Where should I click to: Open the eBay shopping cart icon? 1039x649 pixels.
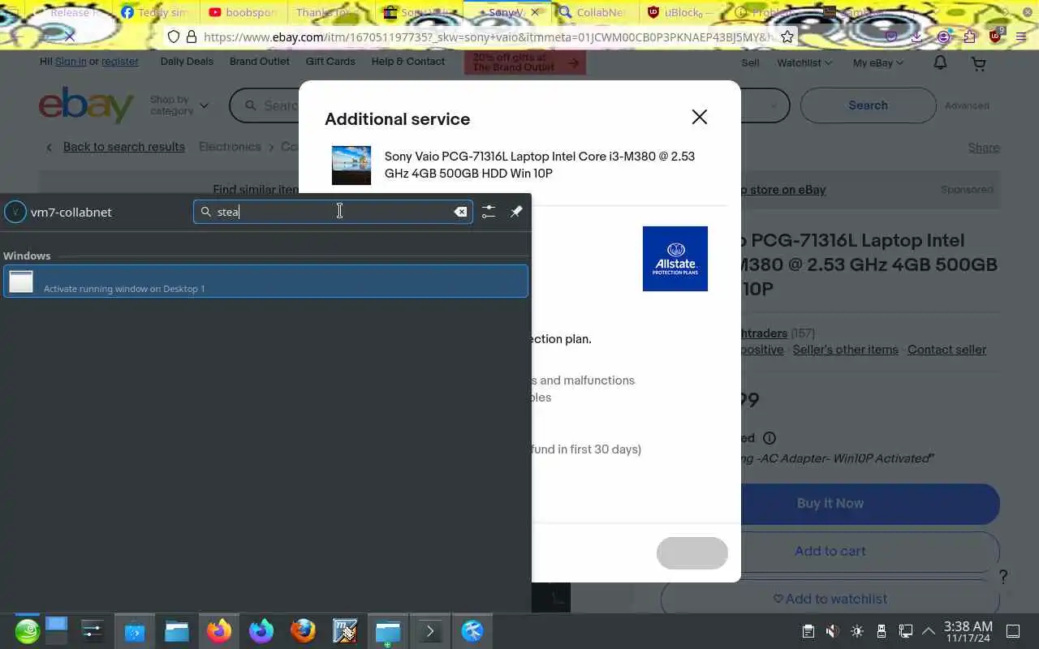tap(979, 63)
